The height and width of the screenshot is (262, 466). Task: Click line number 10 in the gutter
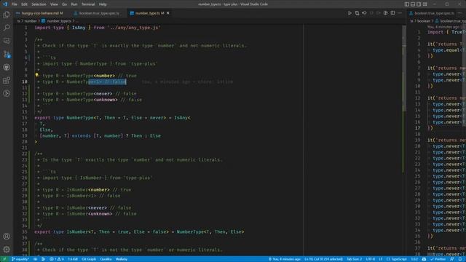click(25, 82)
